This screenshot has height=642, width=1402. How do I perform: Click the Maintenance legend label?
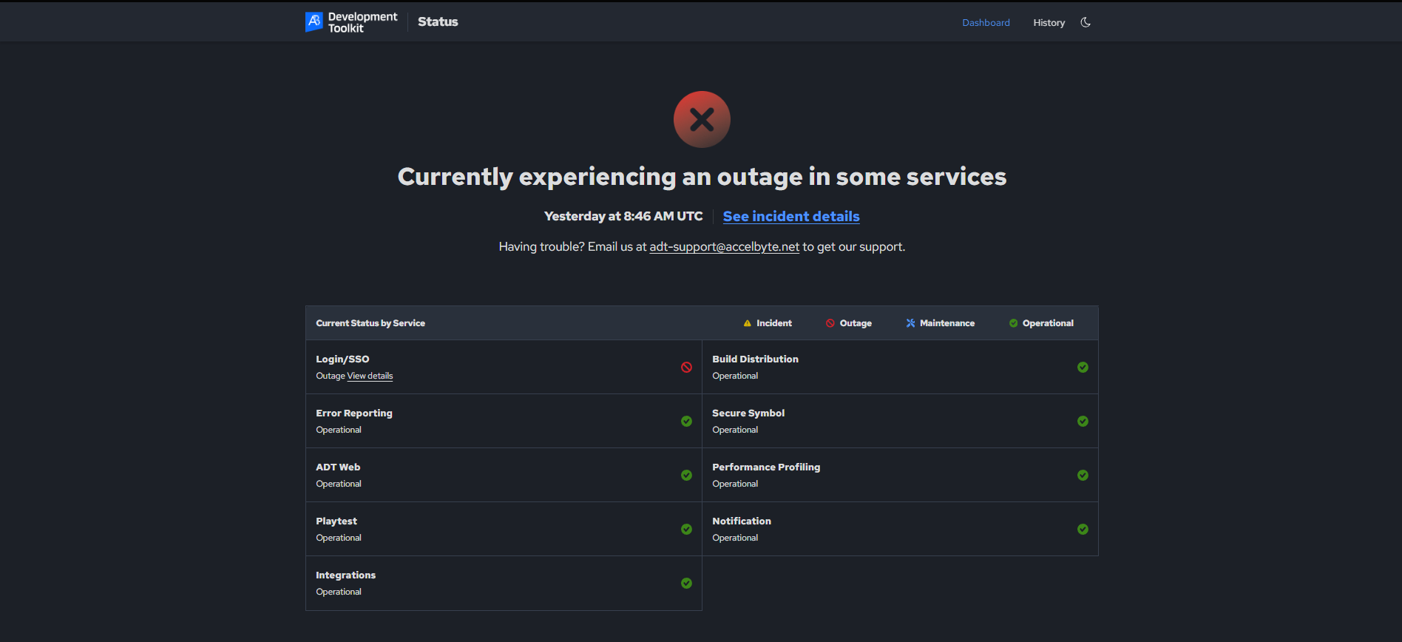pos(947,323)
